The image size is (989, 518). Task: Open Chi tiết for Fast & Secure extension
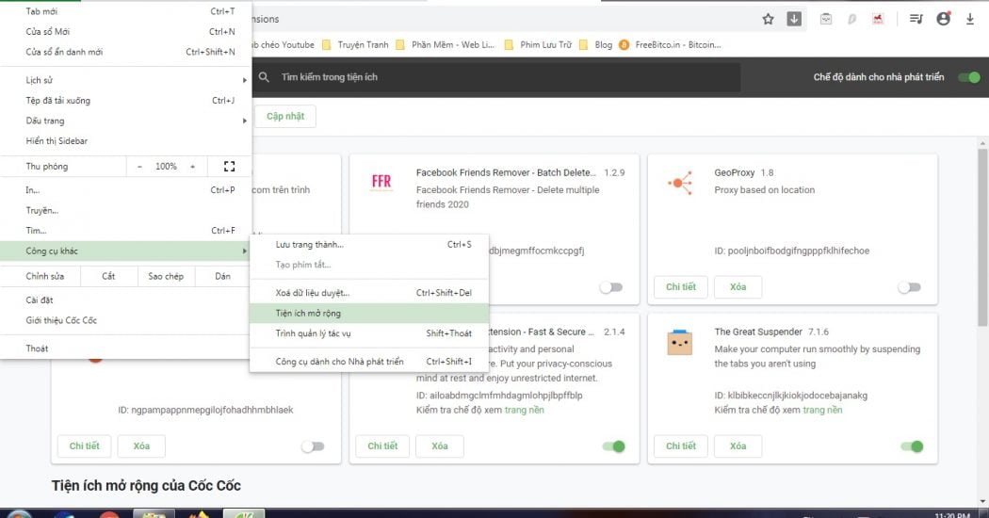pos(382,446)
